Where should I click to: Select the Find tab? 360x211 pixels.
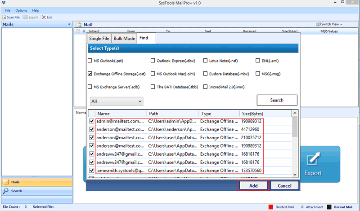coord(146,38)
